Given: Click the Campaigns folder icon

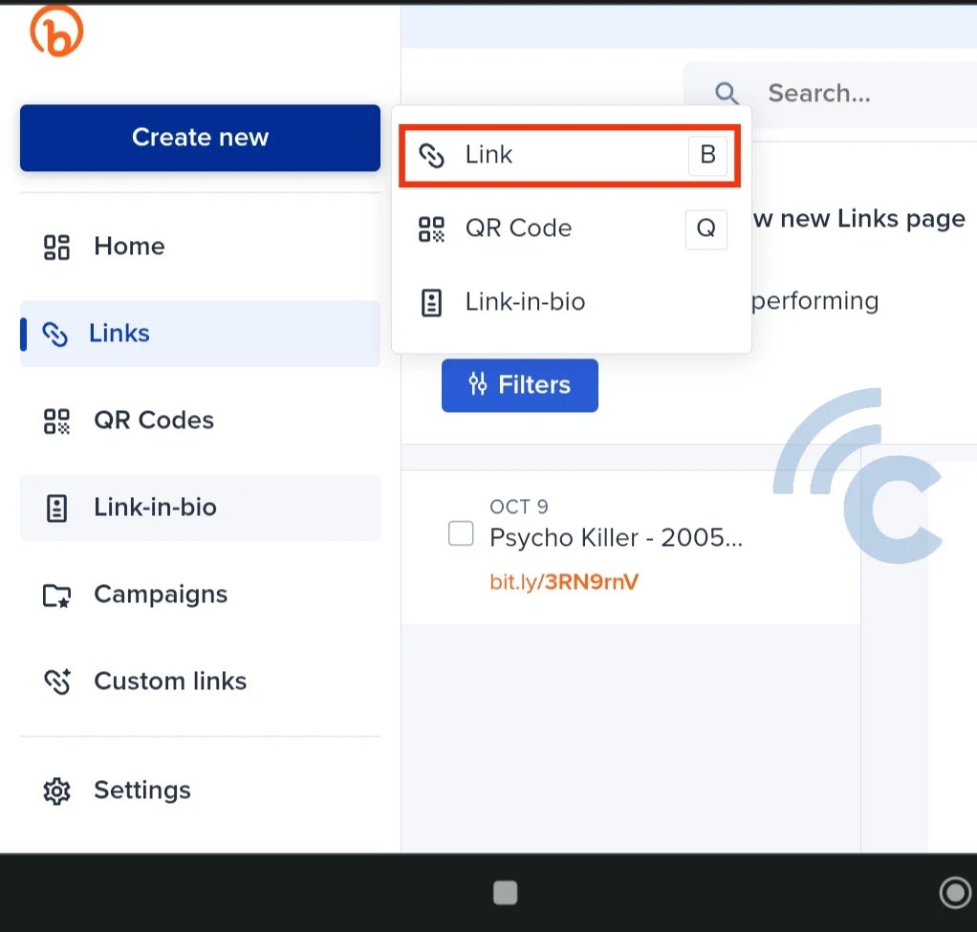Looking at the screenshot, I should (x=55, y=595).
